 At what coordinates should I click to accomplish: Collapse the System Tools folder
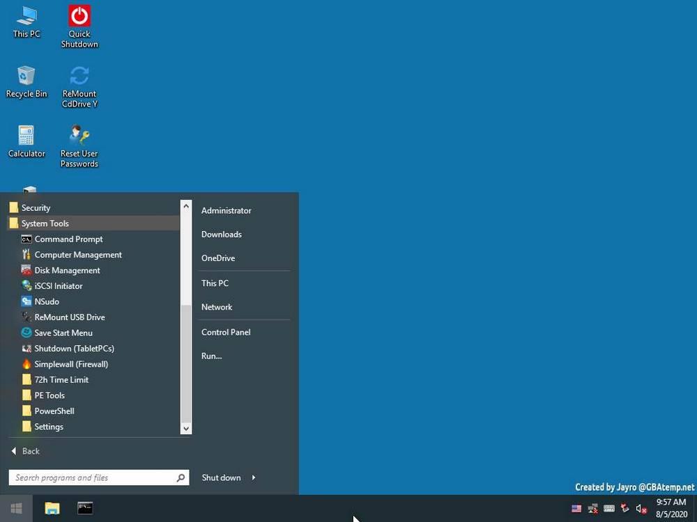(x=45, y=223)
